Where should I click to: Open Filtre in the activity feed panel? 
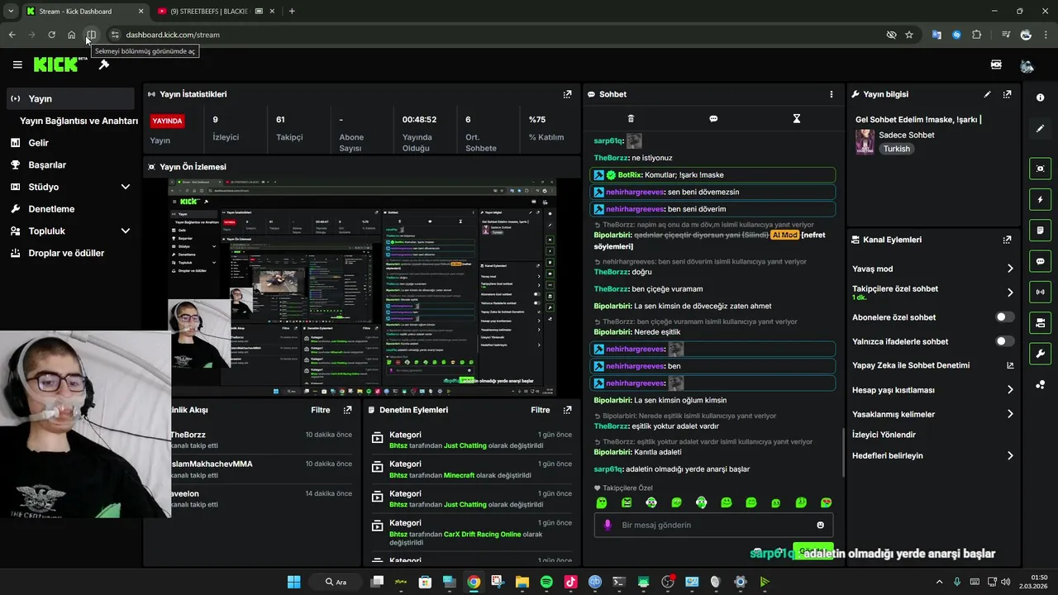320,410
